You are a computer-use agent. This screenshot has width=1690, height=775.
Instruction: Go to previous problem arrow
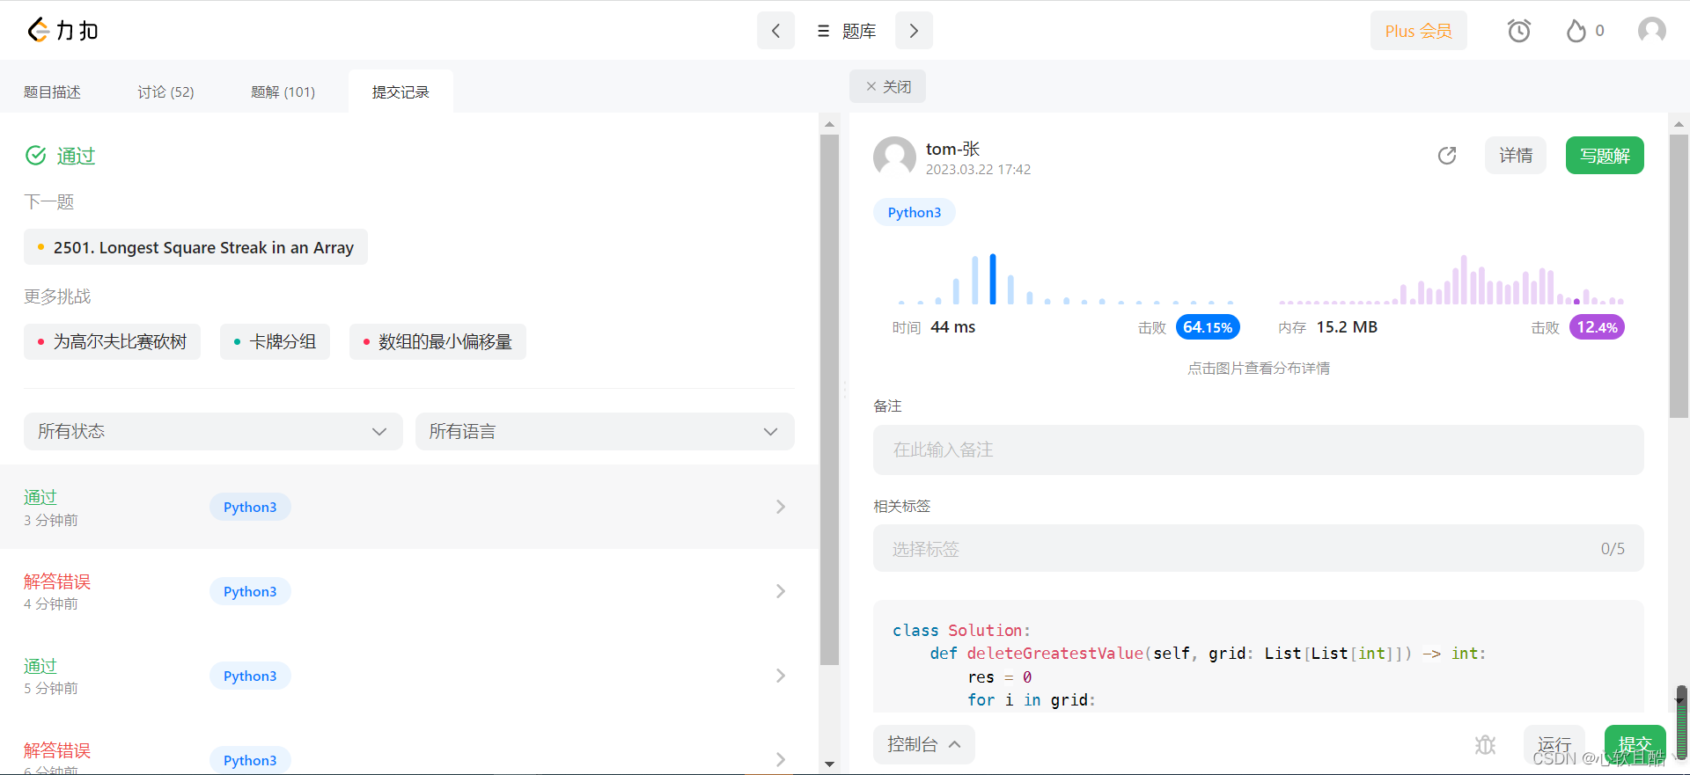(775, 31)
